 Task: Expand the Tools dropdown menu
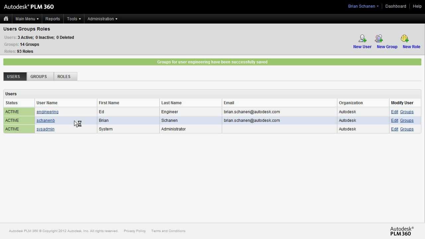74,19
